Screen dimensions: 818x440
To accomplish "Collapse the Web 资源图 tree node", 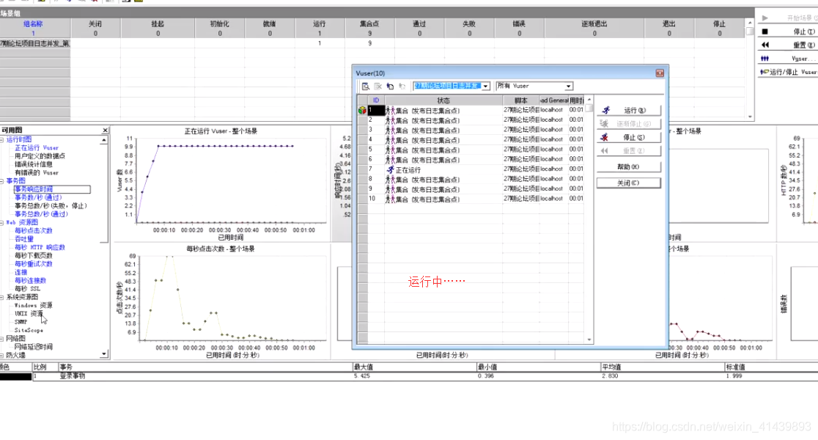I will coord(2,222).
